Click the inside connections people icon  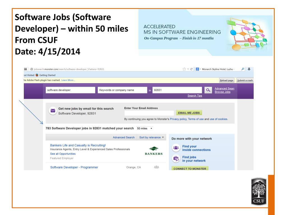tap(176, 148)
